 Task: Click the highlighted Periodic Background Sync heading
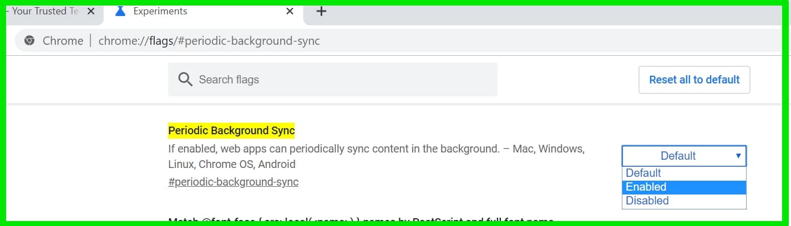(231, 131)
